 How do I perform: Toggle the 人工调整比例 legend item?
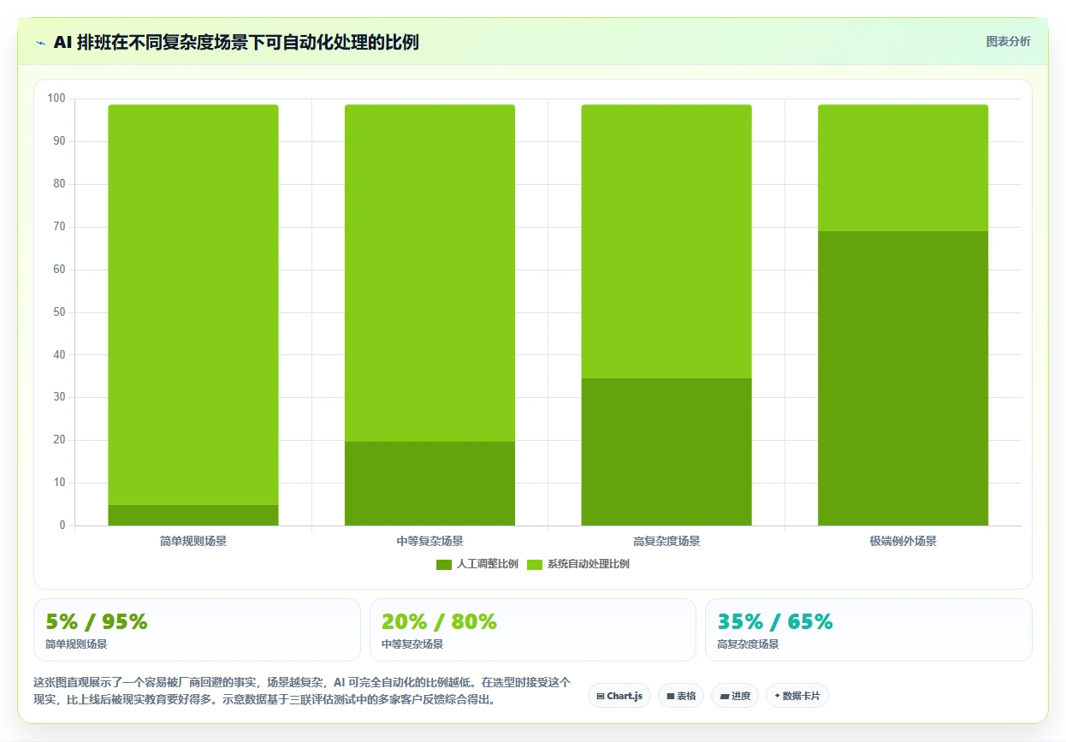tap(477, 564)
